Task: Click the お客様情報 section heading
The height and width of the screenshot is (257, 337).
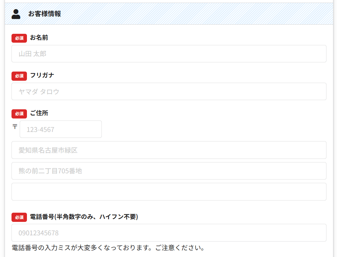Action: 44,14
